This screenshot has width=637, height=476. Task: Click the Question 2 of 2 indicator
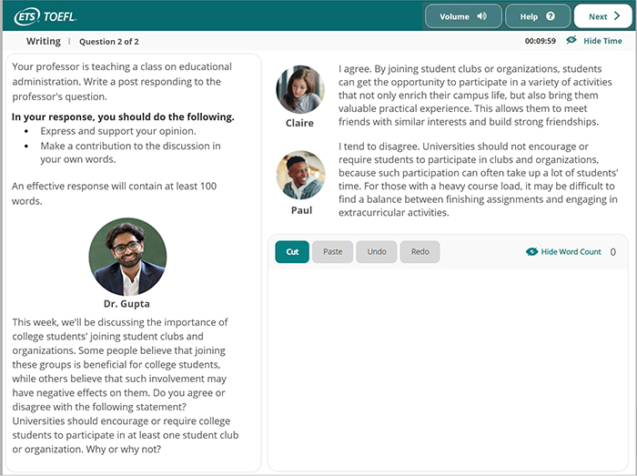pos(109,42)
